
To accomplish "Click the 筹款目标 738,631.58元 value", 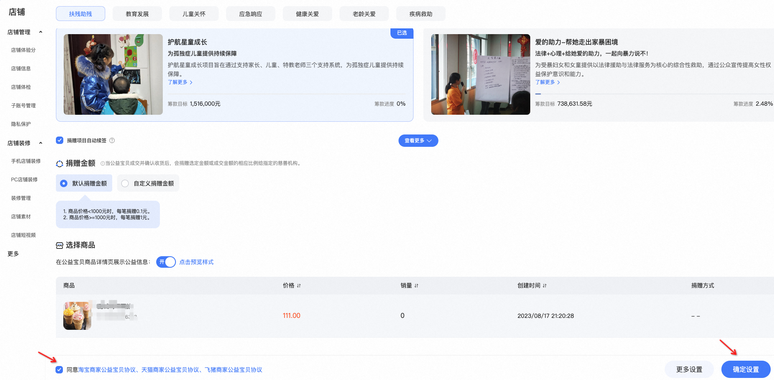I will click(575, 104).
